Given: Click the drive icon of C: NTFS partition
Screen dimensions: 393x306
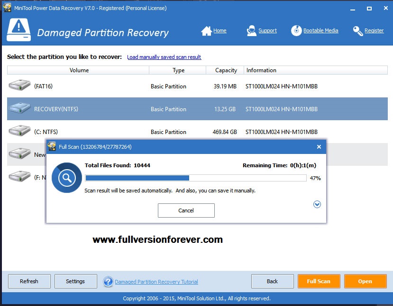Looking at the screenshot, I should click(x=19, y=131).
